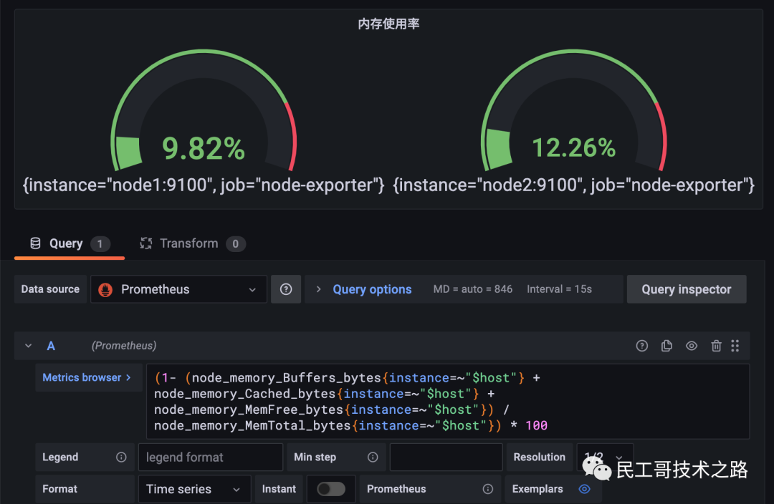Click the Resolution label

(539, 457)
